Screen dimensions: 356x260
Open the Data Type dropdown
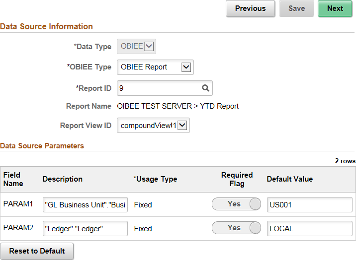click(136, 47)
